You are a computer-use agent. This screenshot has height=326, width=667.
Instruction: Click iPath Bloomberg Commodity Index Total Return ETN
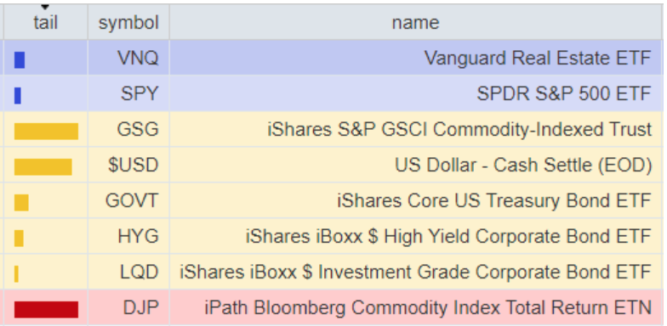pos(428,307)
